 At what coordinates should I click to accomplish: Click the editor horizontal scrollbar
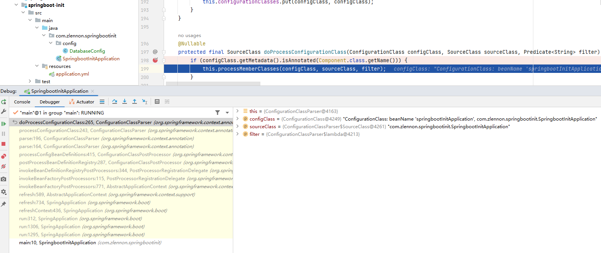coord(213,83)
